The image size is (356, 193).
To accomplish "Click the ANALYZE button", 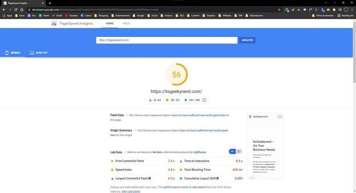I will coord(247,40).
